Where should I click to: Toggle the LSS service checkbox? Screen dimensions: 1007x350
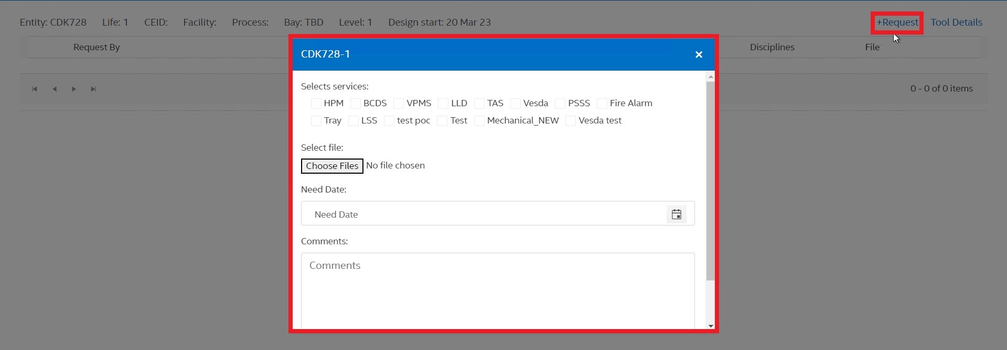[x=353, y=121]
